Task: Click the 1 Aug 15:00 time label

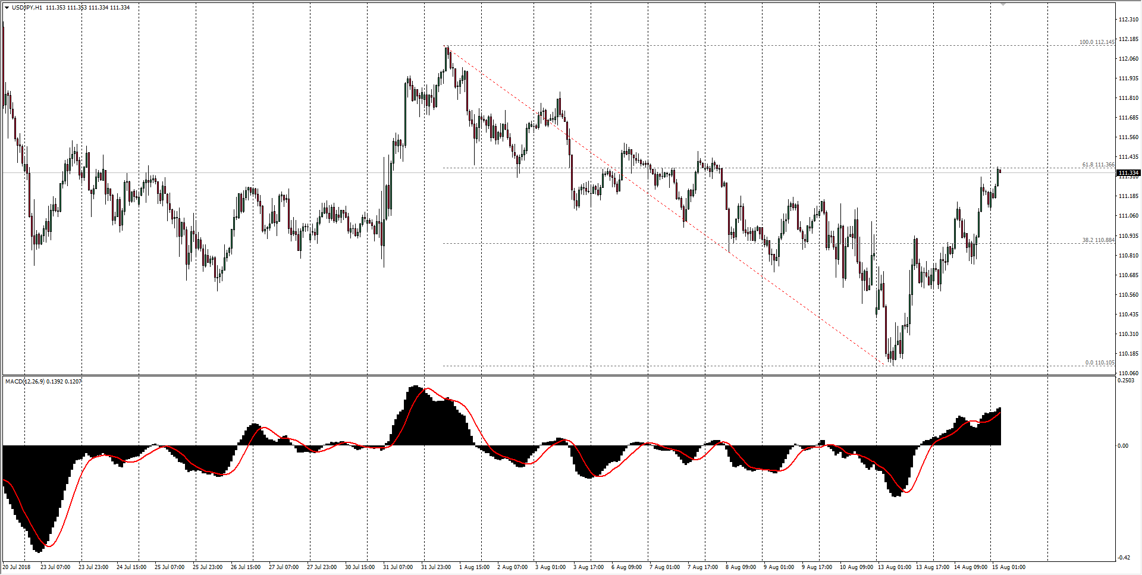Action: [x=474, y=567]
